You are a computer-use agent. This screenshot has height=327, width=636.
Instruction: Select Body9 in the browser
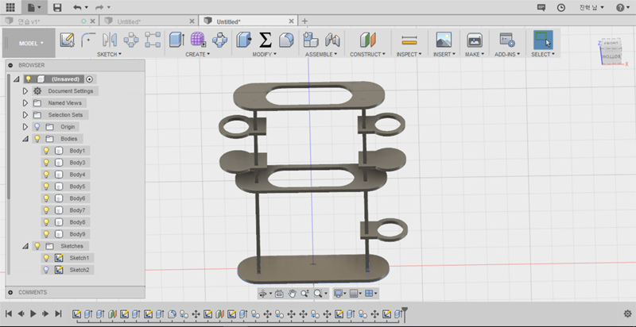(77, 234)
